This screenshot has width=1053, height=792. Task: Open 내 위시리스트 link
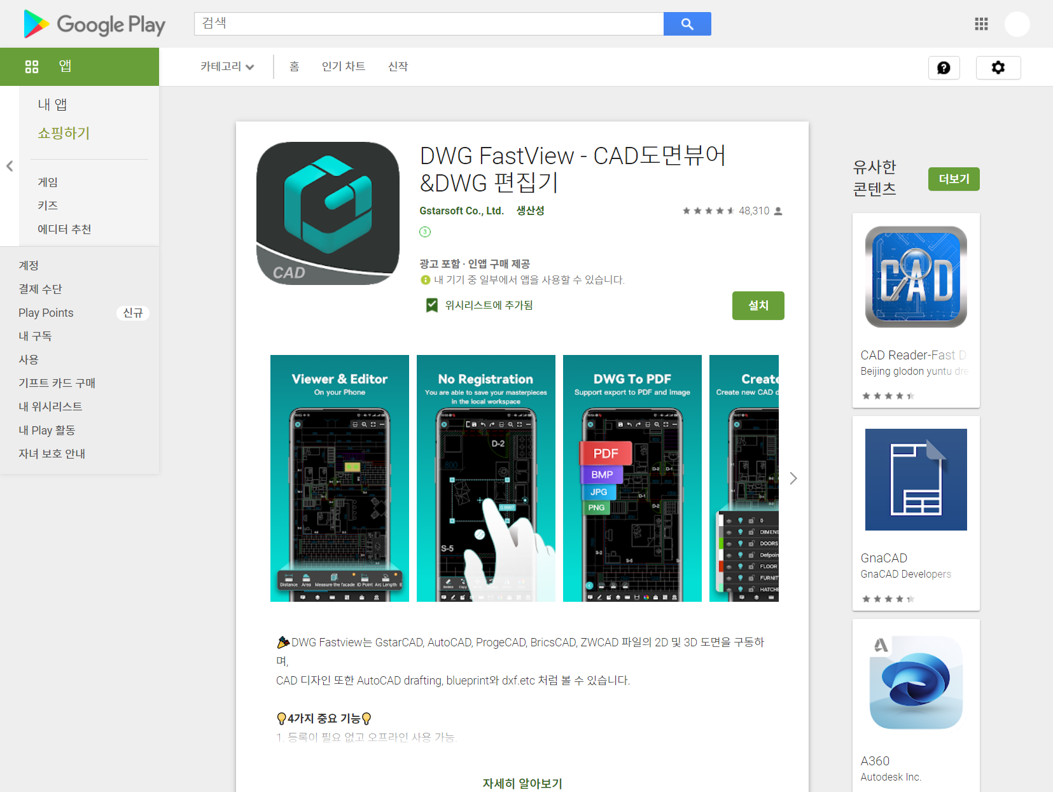point(50,406)
